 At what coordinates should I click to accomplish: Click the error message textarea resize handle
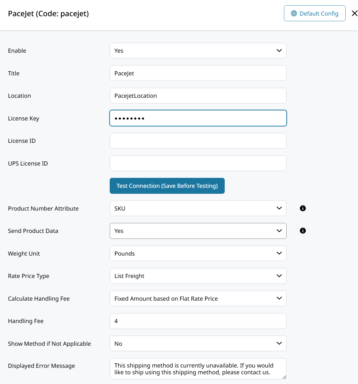(x=284, y=377)
